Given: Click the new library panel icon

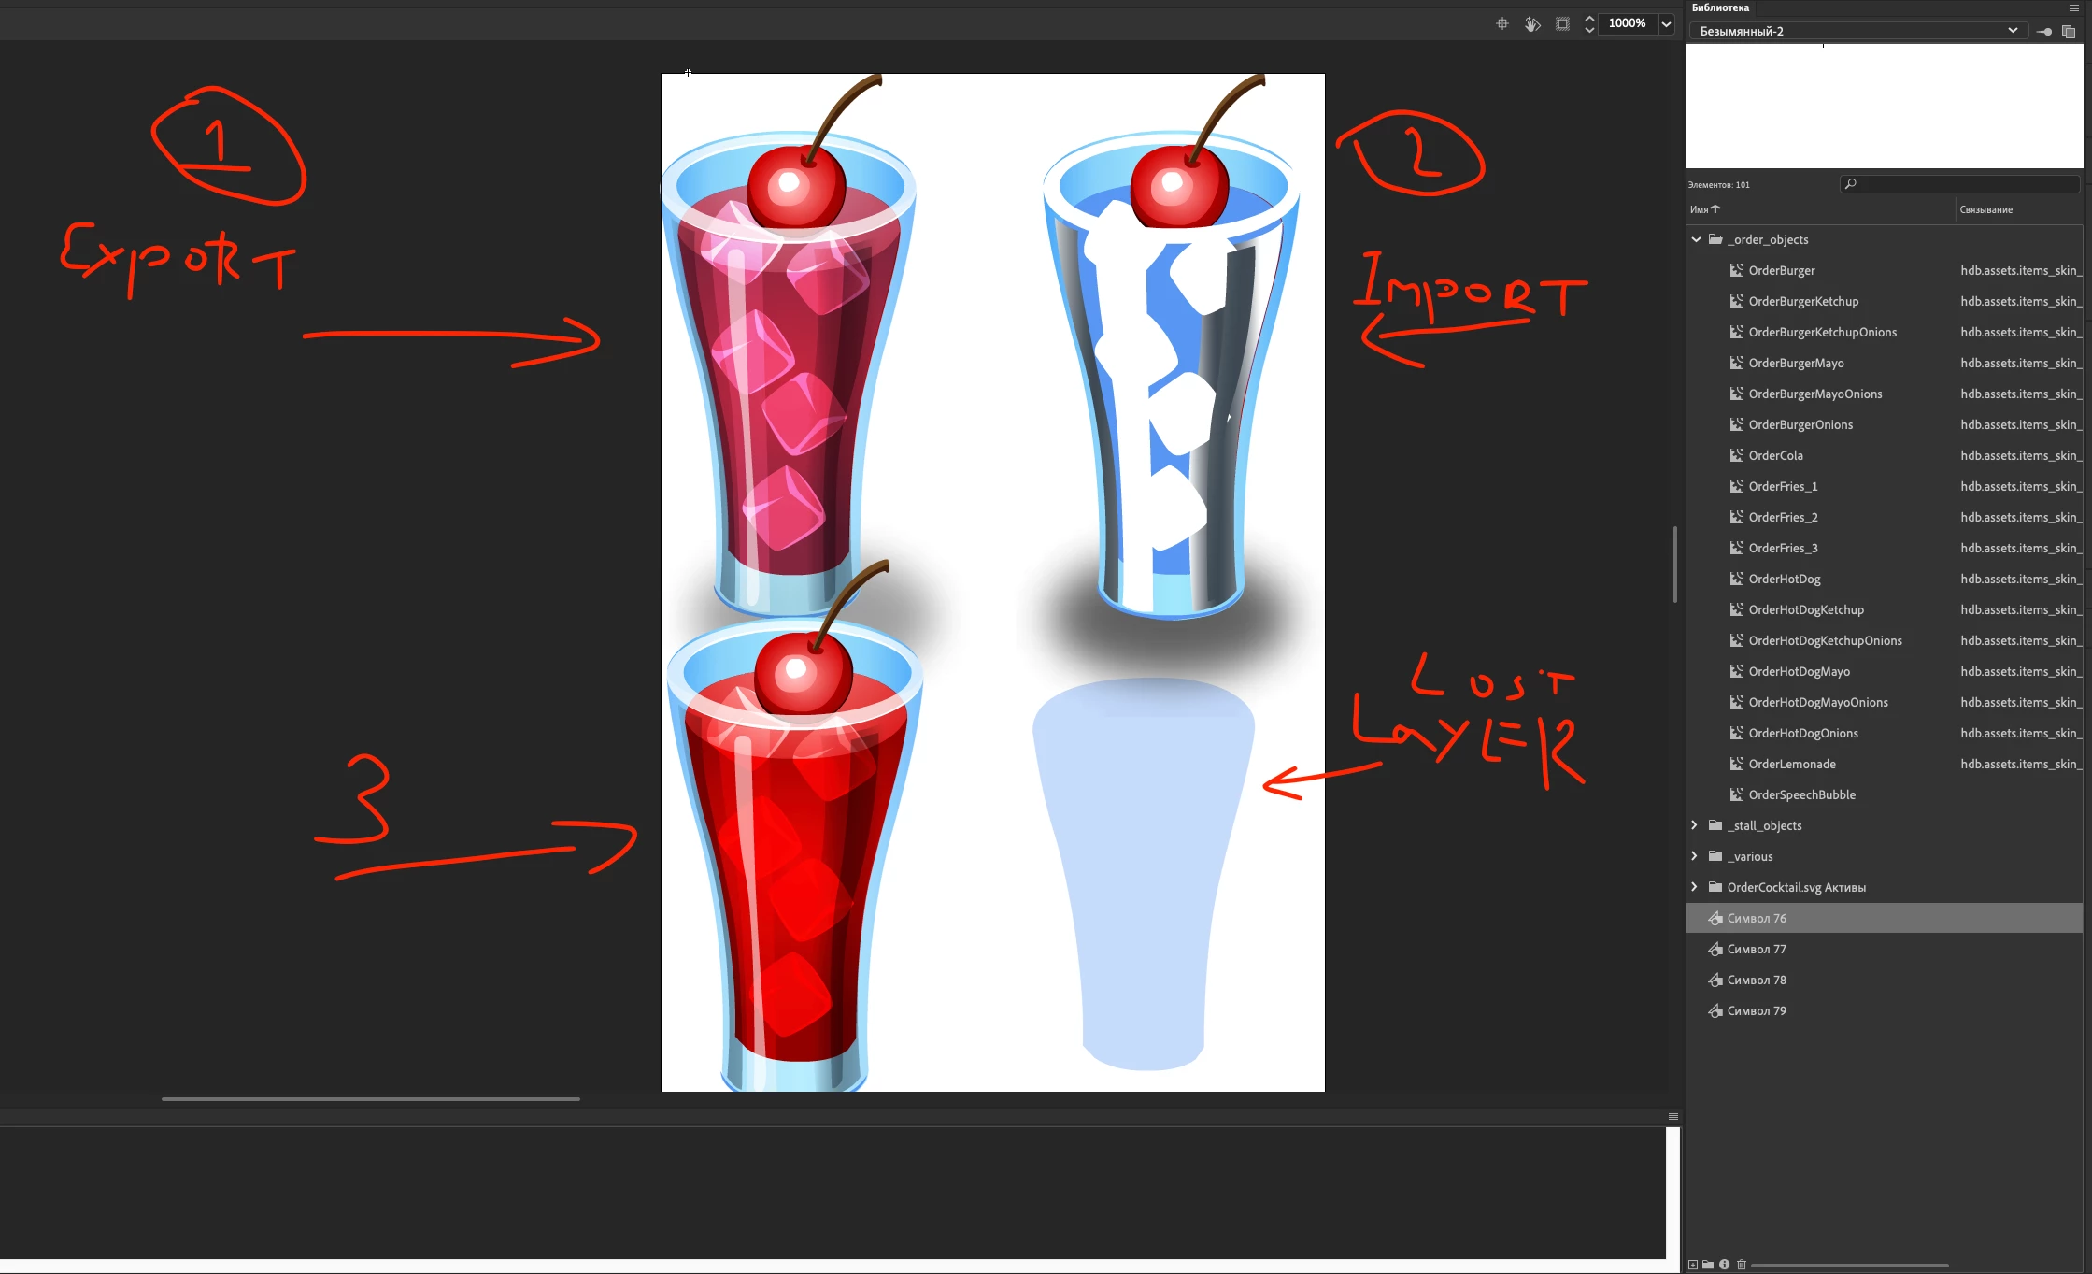Looking at the screenshot, I should tap(2069, 32).
